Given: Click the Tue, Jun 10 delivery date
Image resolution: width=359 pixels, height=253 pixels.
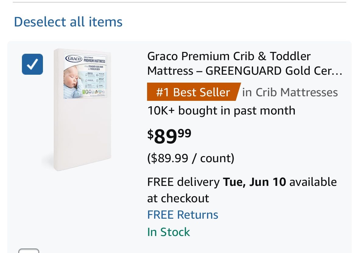Looking at the screenshot, I should pos(254,182).
